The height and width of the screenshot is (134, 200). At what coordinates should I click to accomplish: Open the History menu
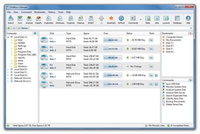[52, 12]
